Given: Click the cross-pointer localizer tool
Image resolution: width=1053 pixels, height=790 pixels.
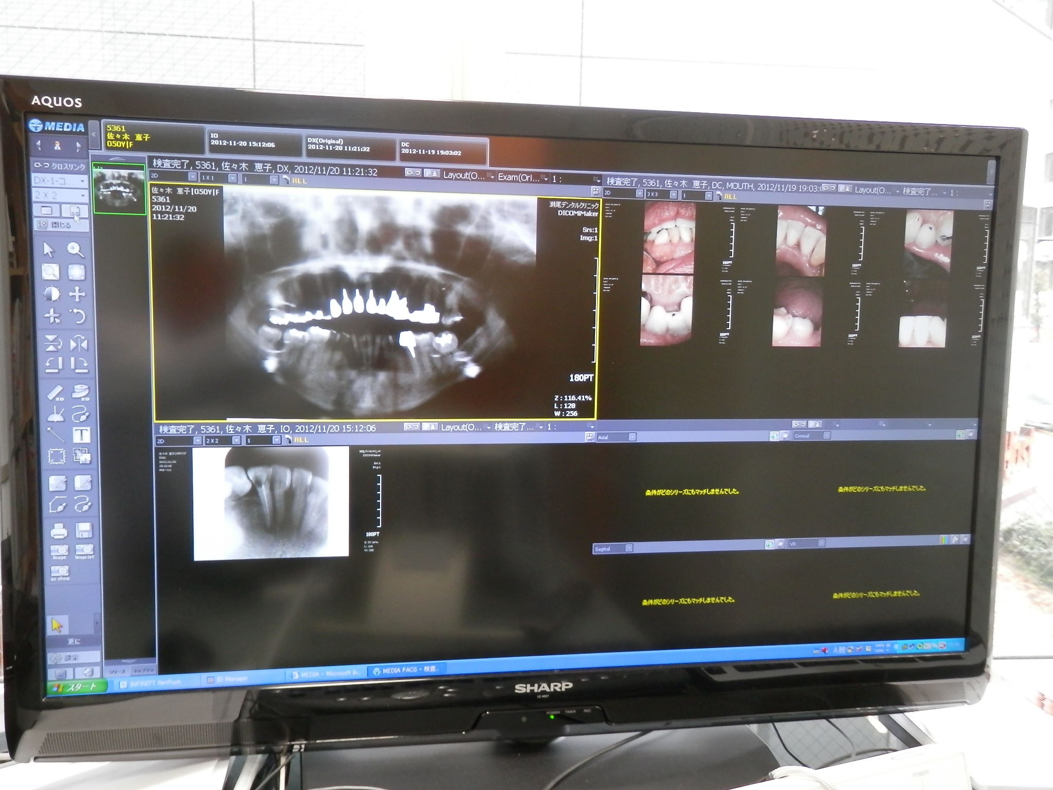Looking at the screenshot, I should click(52, 316).
